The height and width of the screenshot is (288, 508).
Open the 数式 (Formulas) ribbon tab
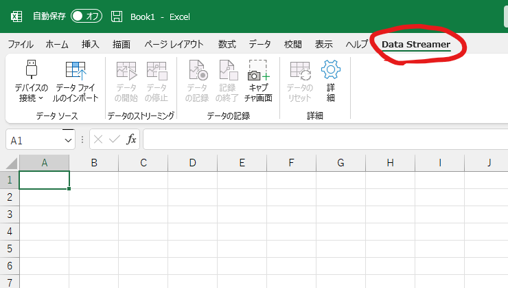point(227,44)
